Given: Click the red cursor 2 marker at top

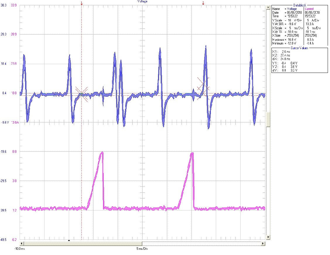Looking at the screenshot, I should tap(203, 3).
